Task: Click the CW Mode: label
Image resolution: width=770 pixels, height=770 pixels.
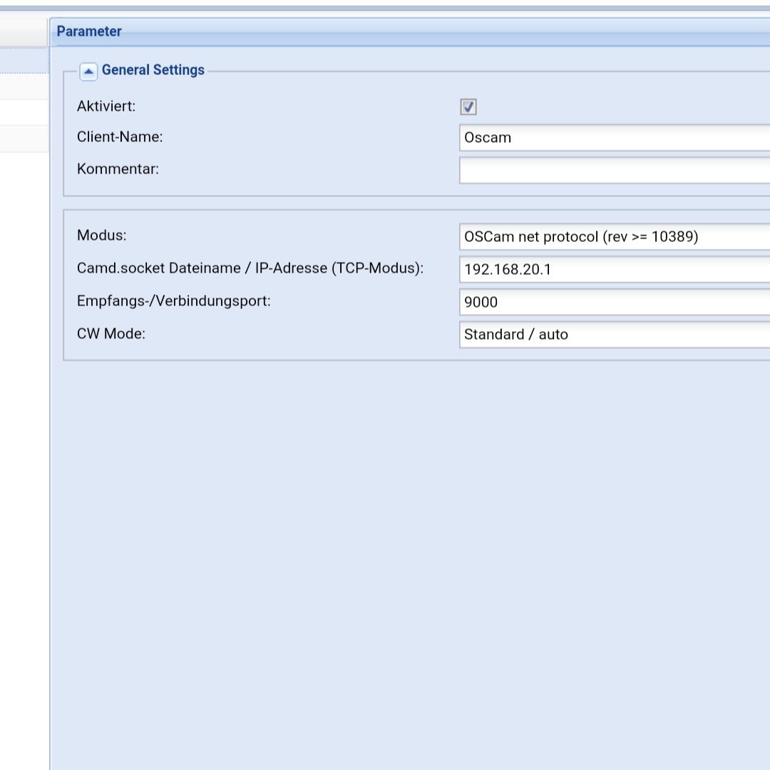Action: pos(111,334)
